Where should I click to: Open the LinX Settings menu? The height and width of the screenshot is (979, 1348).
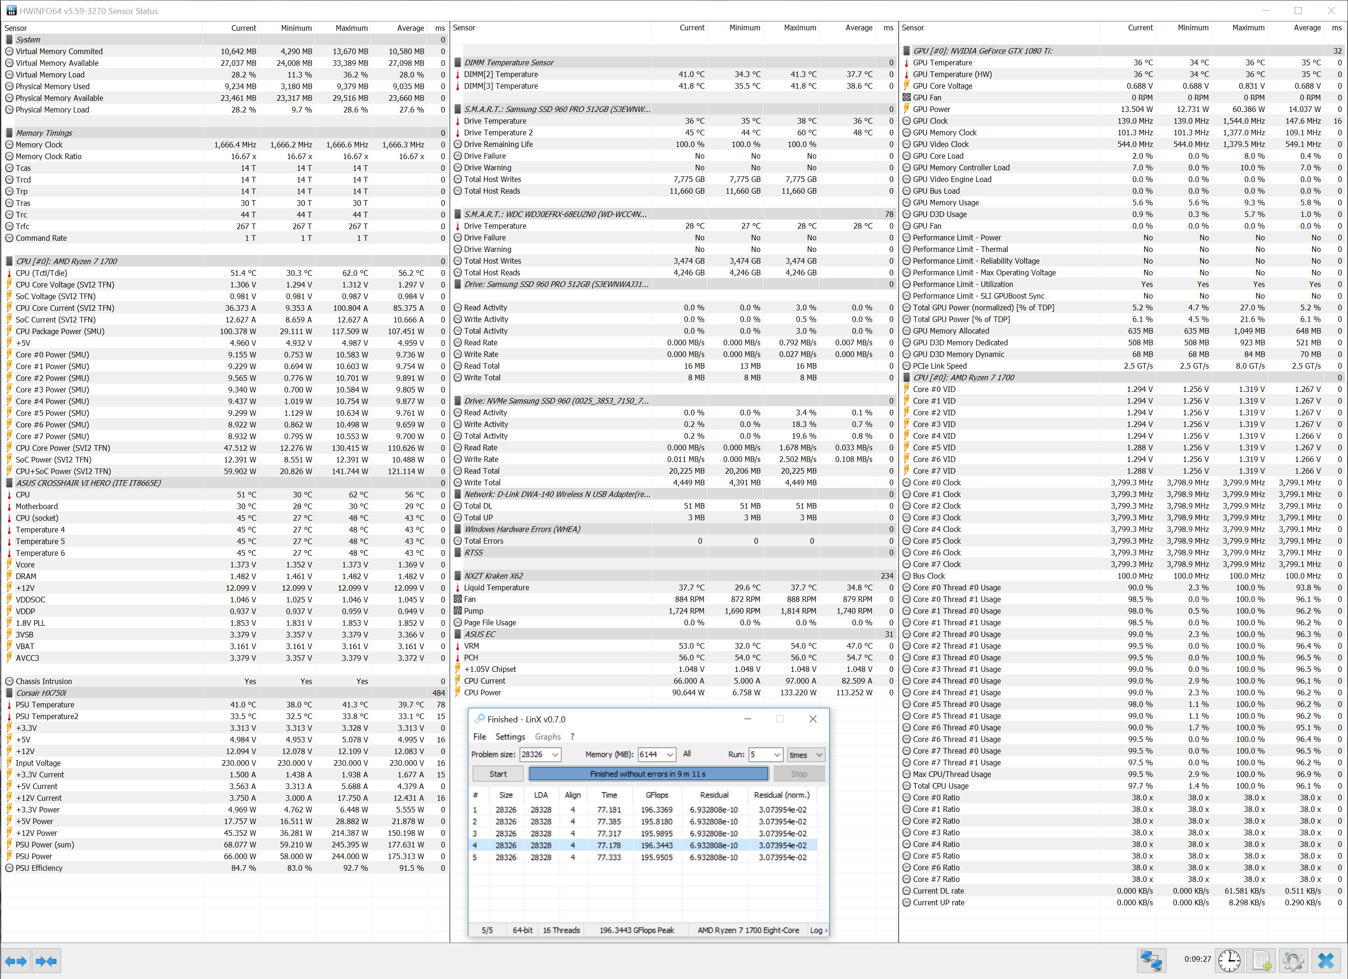510,736
